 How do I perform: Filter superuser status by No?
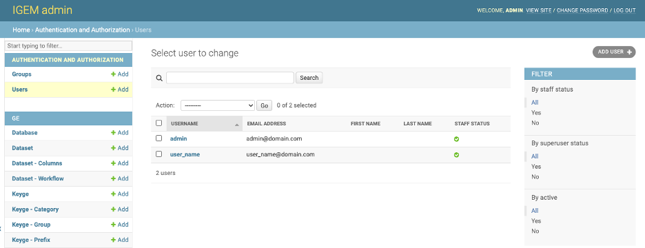coord(535,177)
